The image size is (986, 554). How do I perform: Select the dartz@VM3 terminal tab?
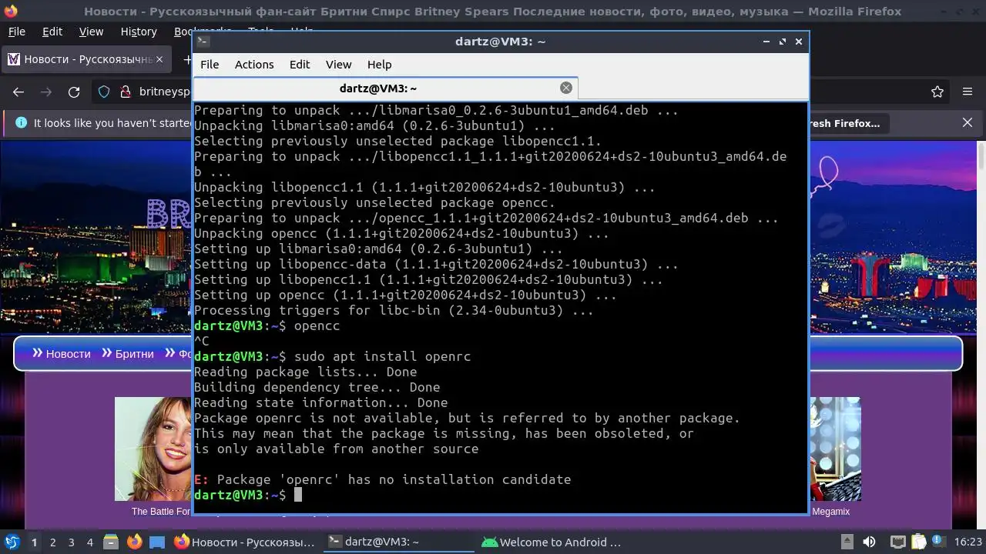[x=385, y=88]
